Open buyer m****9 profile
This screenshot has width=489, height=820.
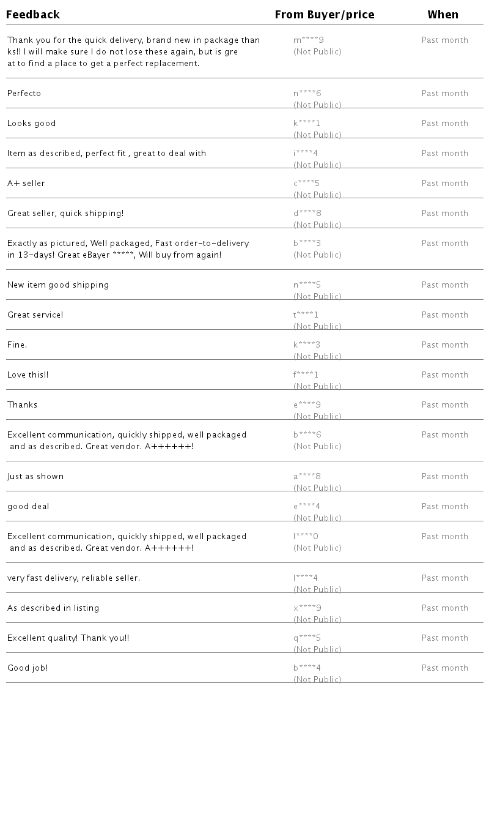[x=308, y=40]
